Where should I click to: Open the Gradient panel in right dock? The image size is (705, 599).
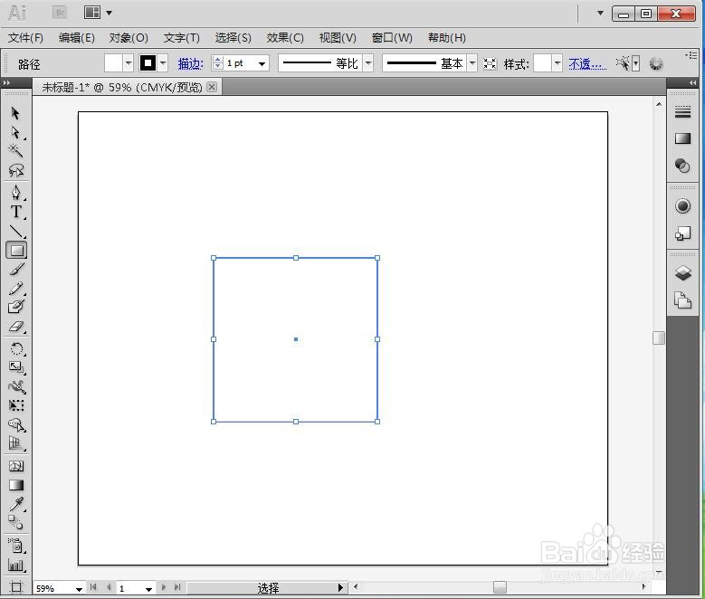(x=682, y=138)
